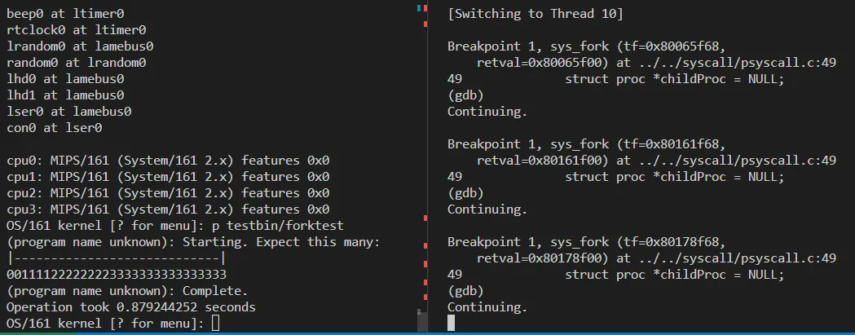855x335 pixels.
Task: Click the right gdb terminal block cursor
Action: pos(452,324)
